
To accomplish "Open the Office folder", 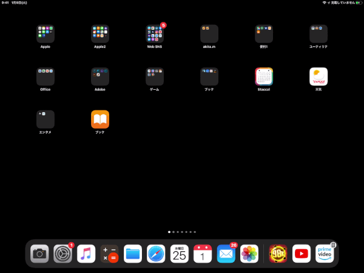I will [45, 76].
